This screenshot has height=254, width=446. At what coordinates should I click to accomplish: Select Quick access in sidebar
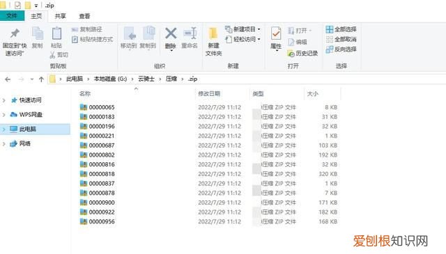(30, 100)
